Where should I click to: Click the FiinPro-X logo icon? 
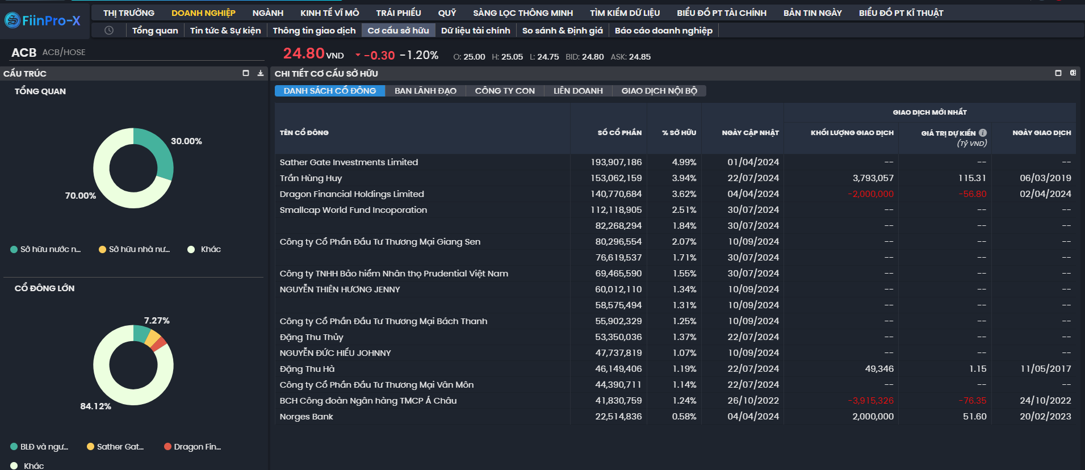pos(12,20)
